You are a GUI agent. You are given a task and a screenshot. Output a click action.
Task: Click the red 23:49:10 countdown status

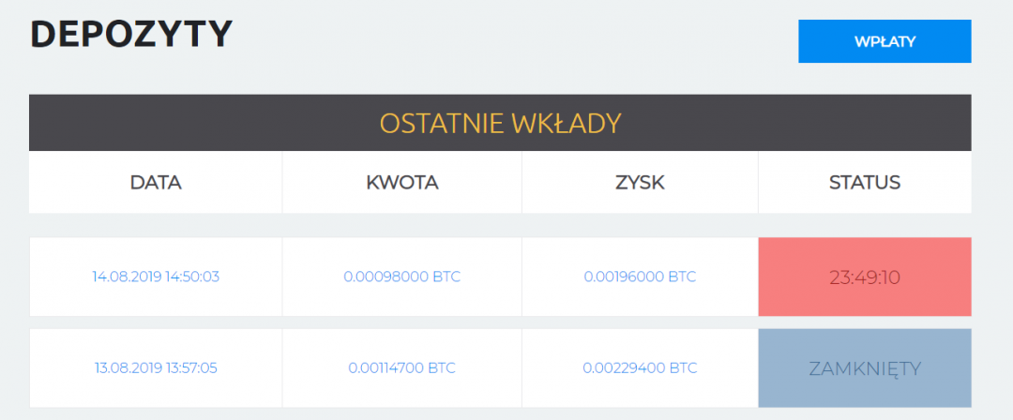tap(864, 277)
